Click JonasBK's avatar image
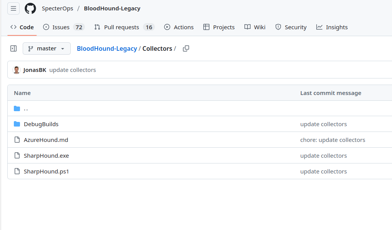 pos(17,70)
